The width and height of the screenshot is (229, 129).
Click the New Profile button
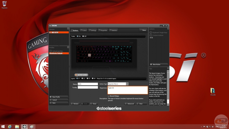(x=59, y=97)
